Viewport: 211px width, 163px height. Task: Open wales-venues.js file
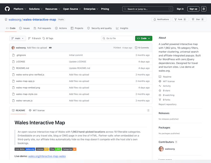tap(24, 101)
